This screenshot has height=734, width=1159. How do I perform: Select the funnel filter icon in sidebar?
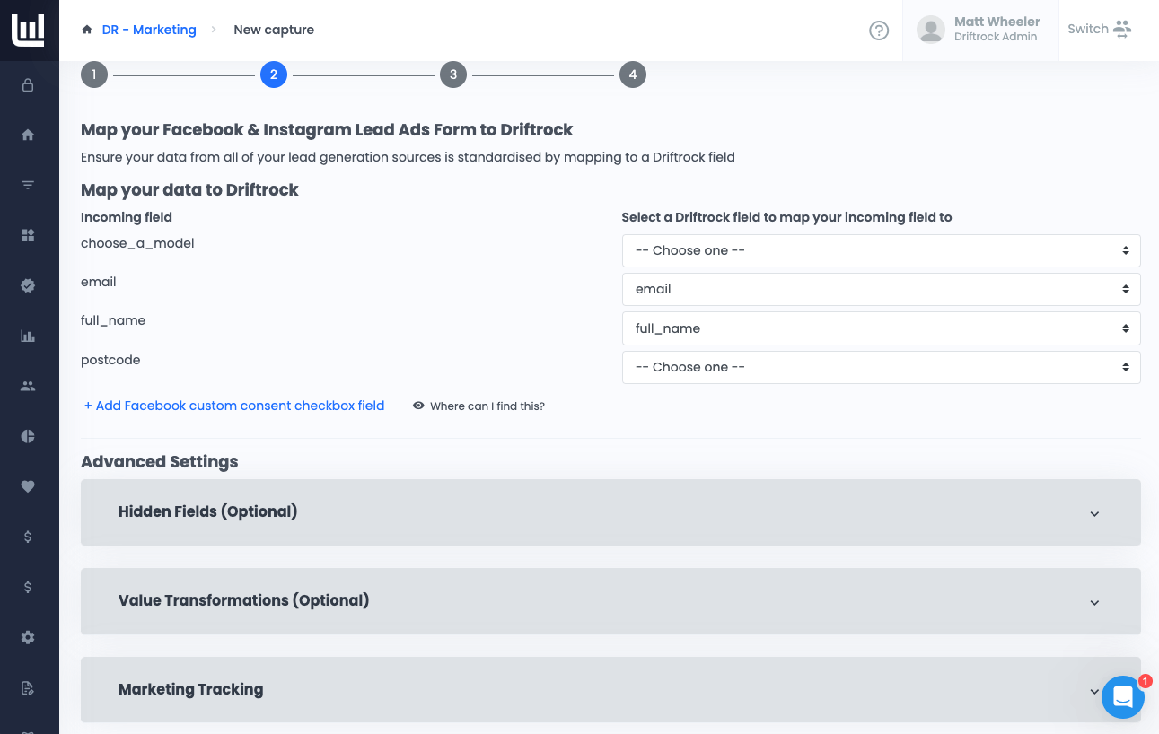pos(27,185)
